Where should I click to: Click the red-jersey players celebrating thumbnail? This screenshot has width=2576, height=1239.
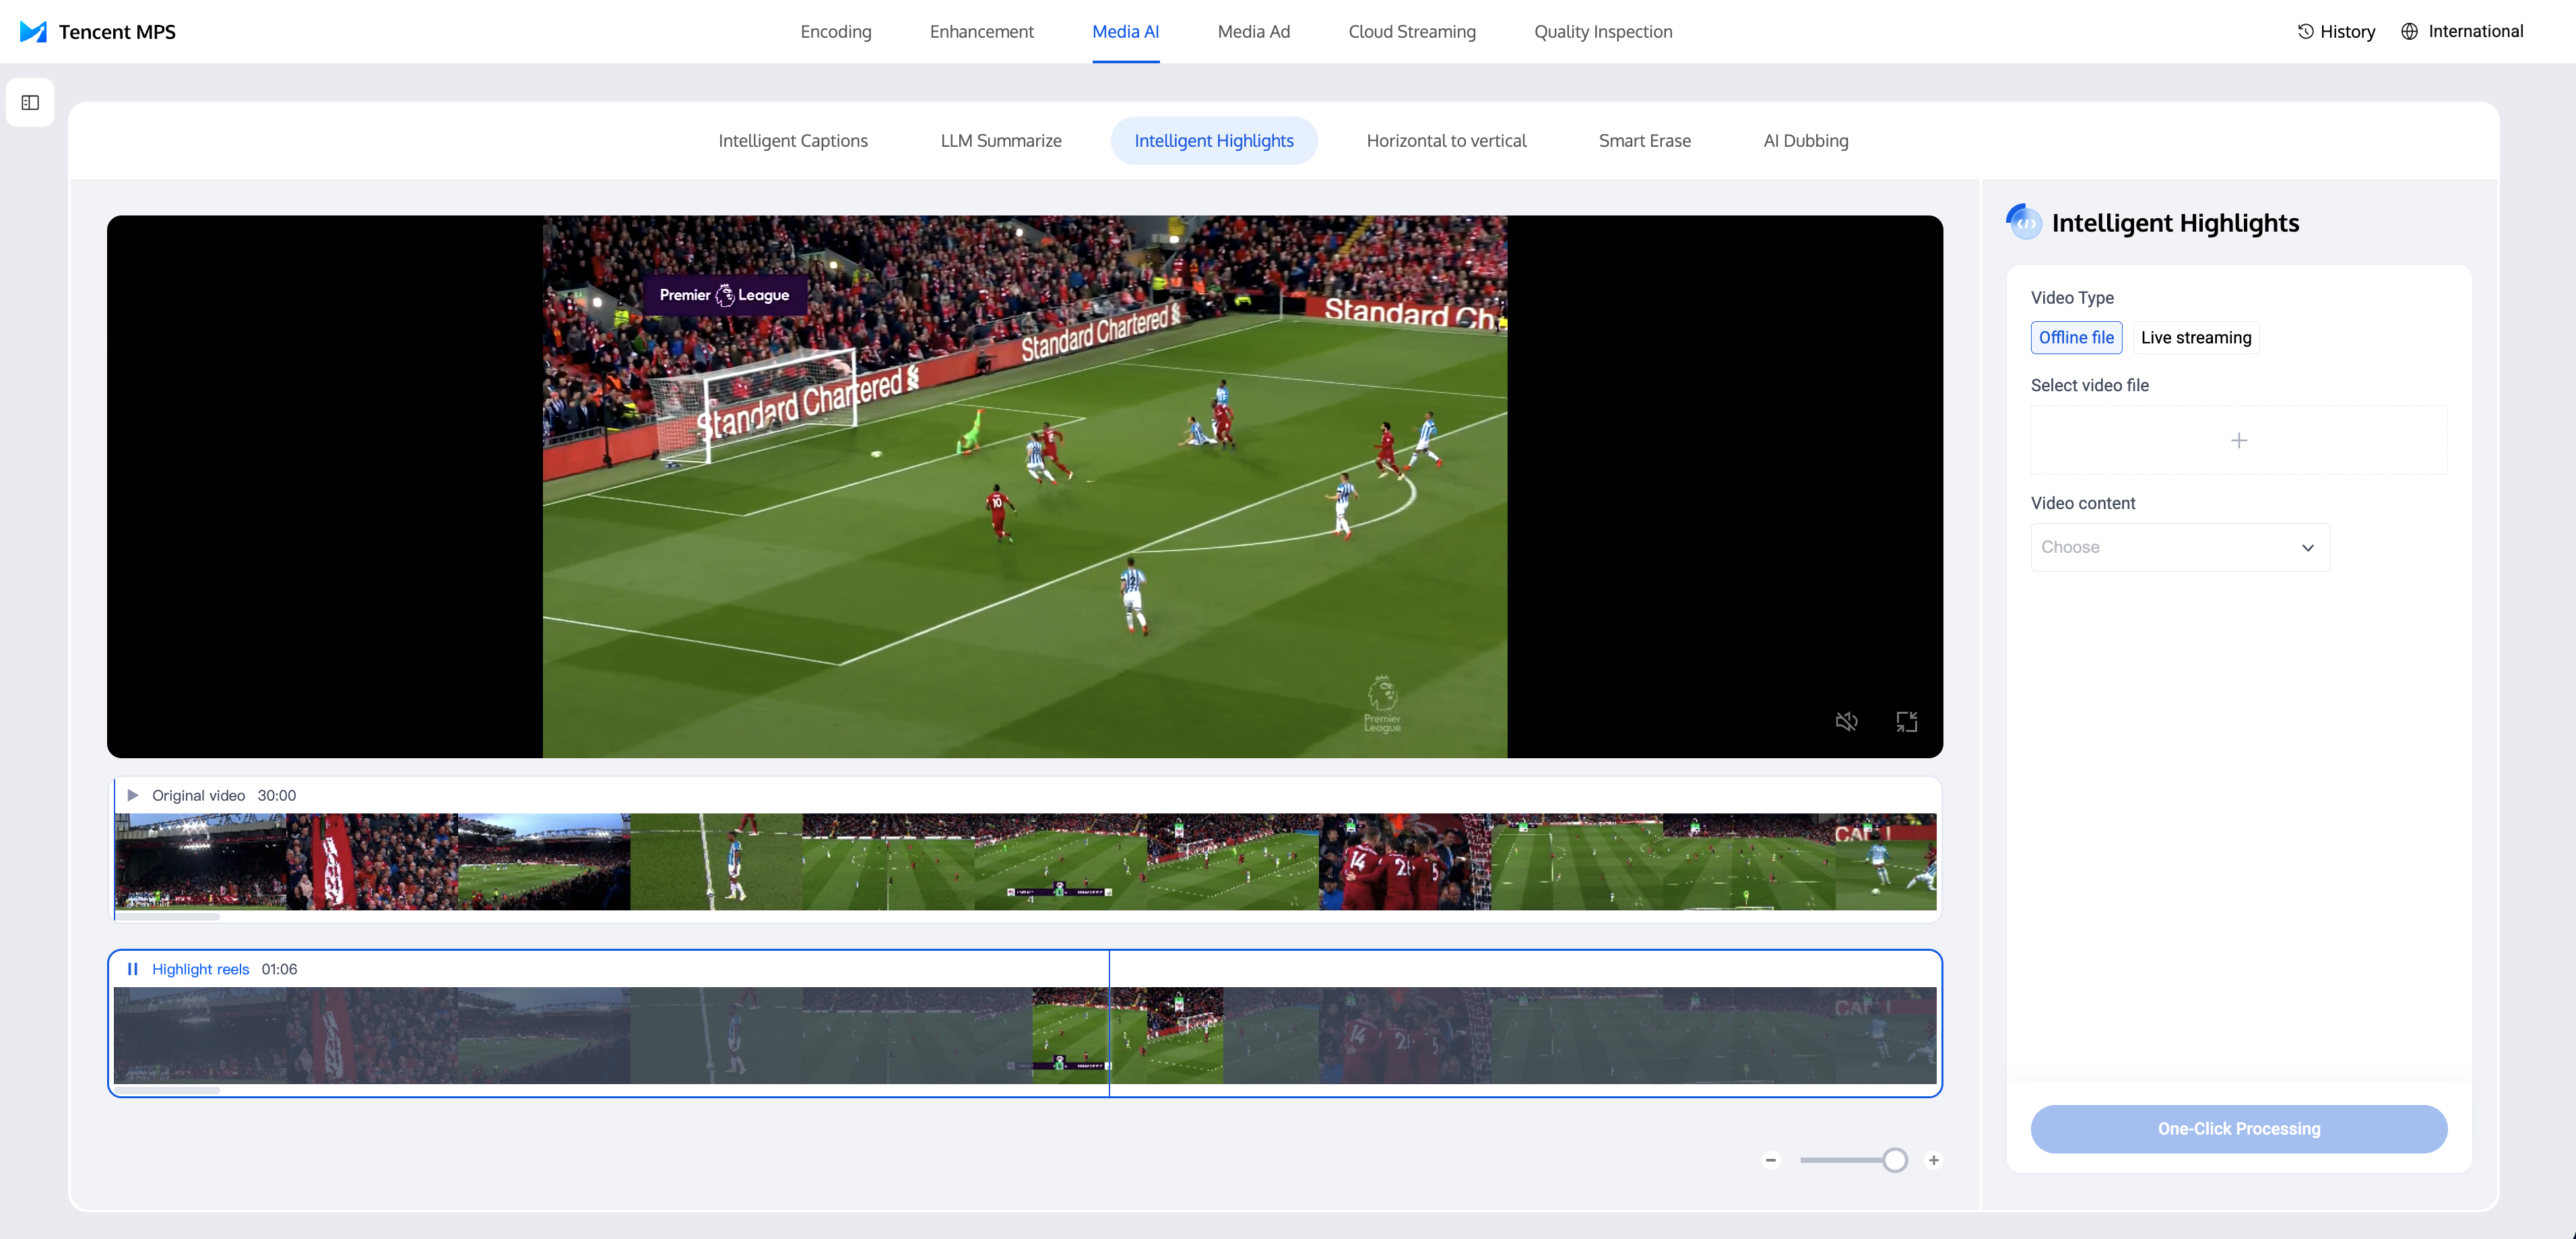point(1404,861)
